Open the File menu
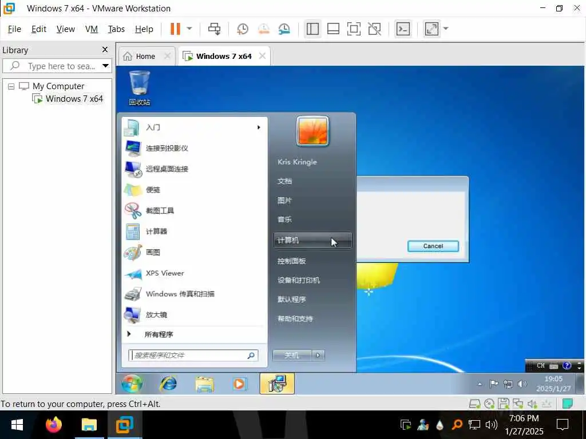This screenshot has width=586, height=439. pos(14,29)
